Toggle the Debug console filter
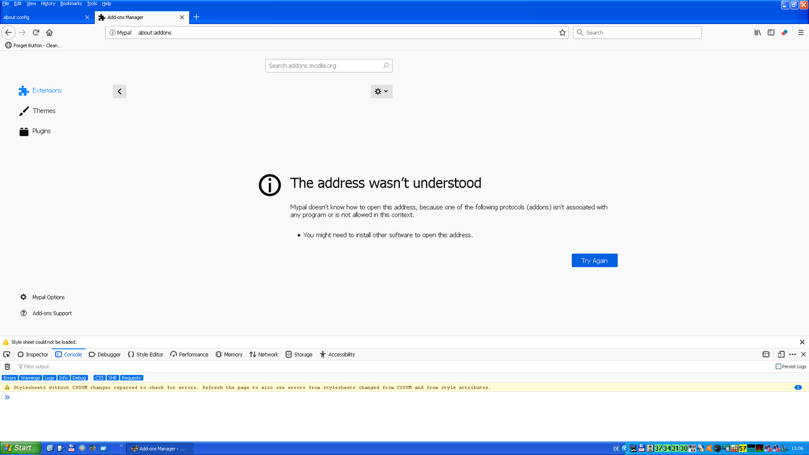 coord(79,378)
